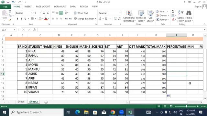The width and height of the screenshot is (207, 116).
Task: Click the Delete cells button
Action: point(162,15)
